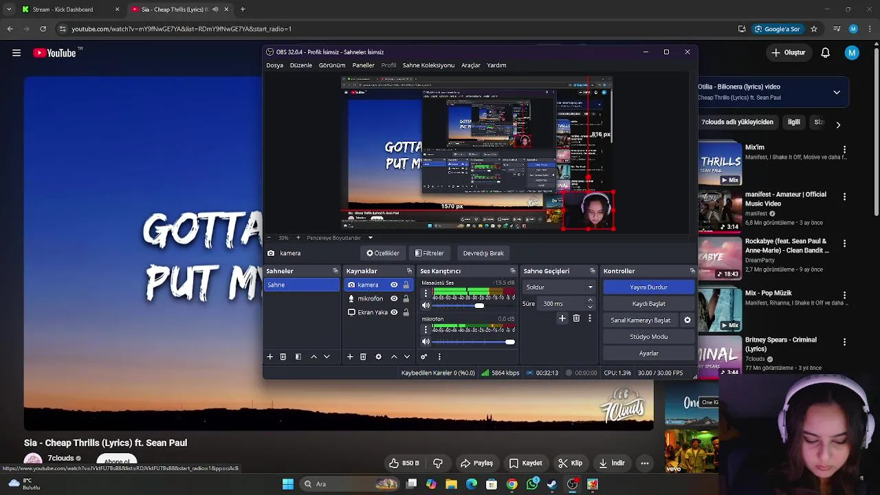This screenshot has width=880, height=495.
Task: Open preview scaling Pencereye Boyutlandır dropdown
Action: click(x=339, y=238)
